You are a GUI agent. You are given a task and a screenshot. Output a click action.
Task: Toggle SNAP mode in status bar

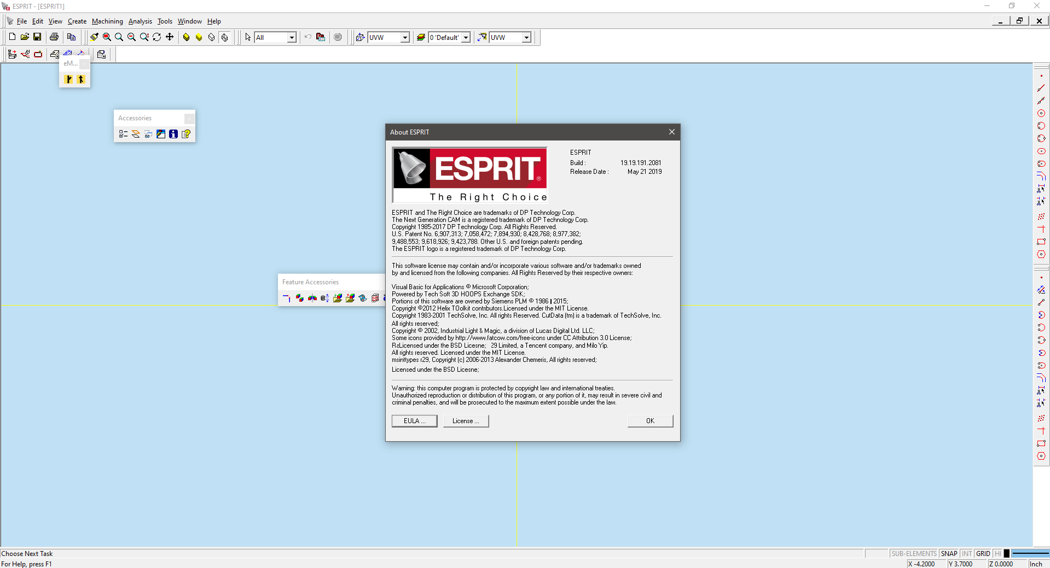click(x=949, y=554)
